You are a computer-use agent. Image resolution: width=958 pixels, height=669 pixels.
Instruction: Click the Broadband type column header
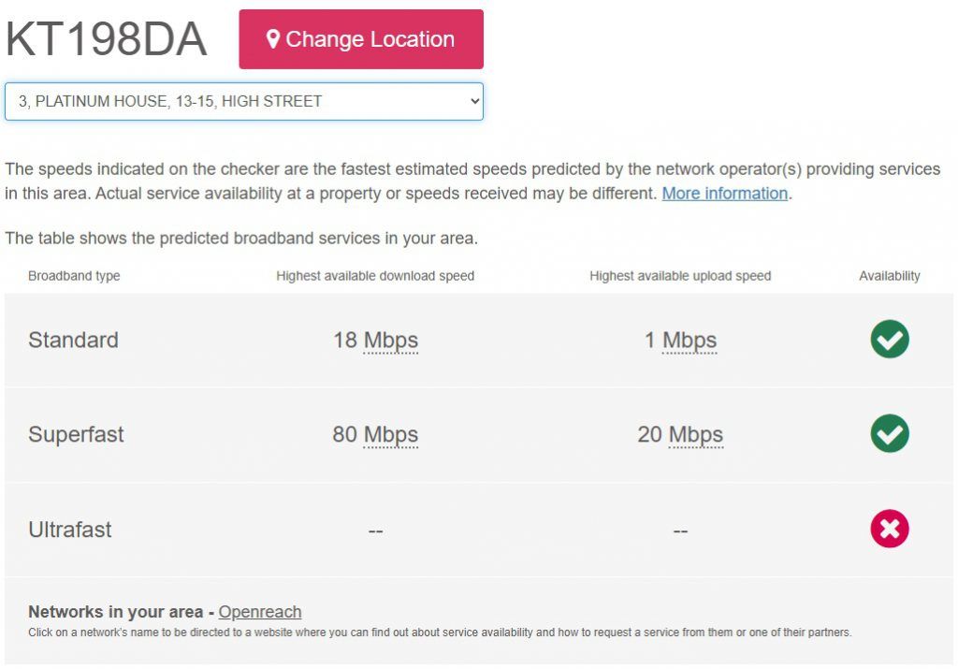(74, 276)
